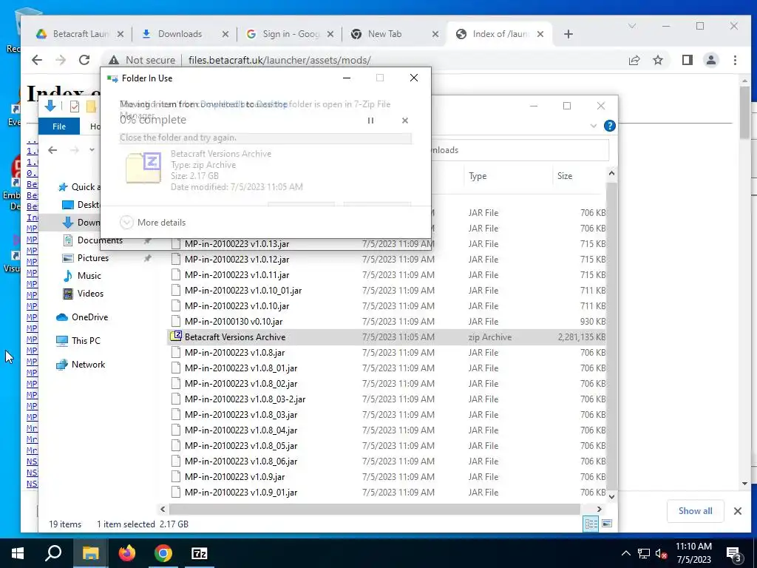Click horizontal scrollbar left arrow
Image resolution: width=757 pixels, height=568 pixels.
coord(163,509)
